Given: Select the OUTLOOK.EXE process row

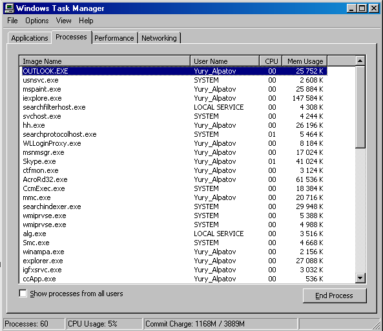Looking at the screenshot, I should 174,71.
